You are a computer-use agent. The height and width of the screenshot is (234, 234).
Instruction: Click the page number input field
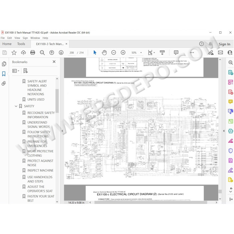click(x=72, y=53)
